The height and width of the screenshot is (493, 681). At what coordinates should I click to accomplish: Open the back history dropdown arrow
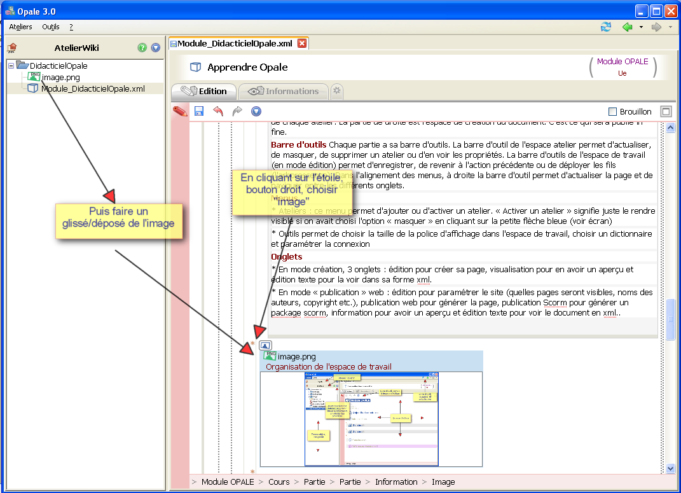(x=641, y=27)
